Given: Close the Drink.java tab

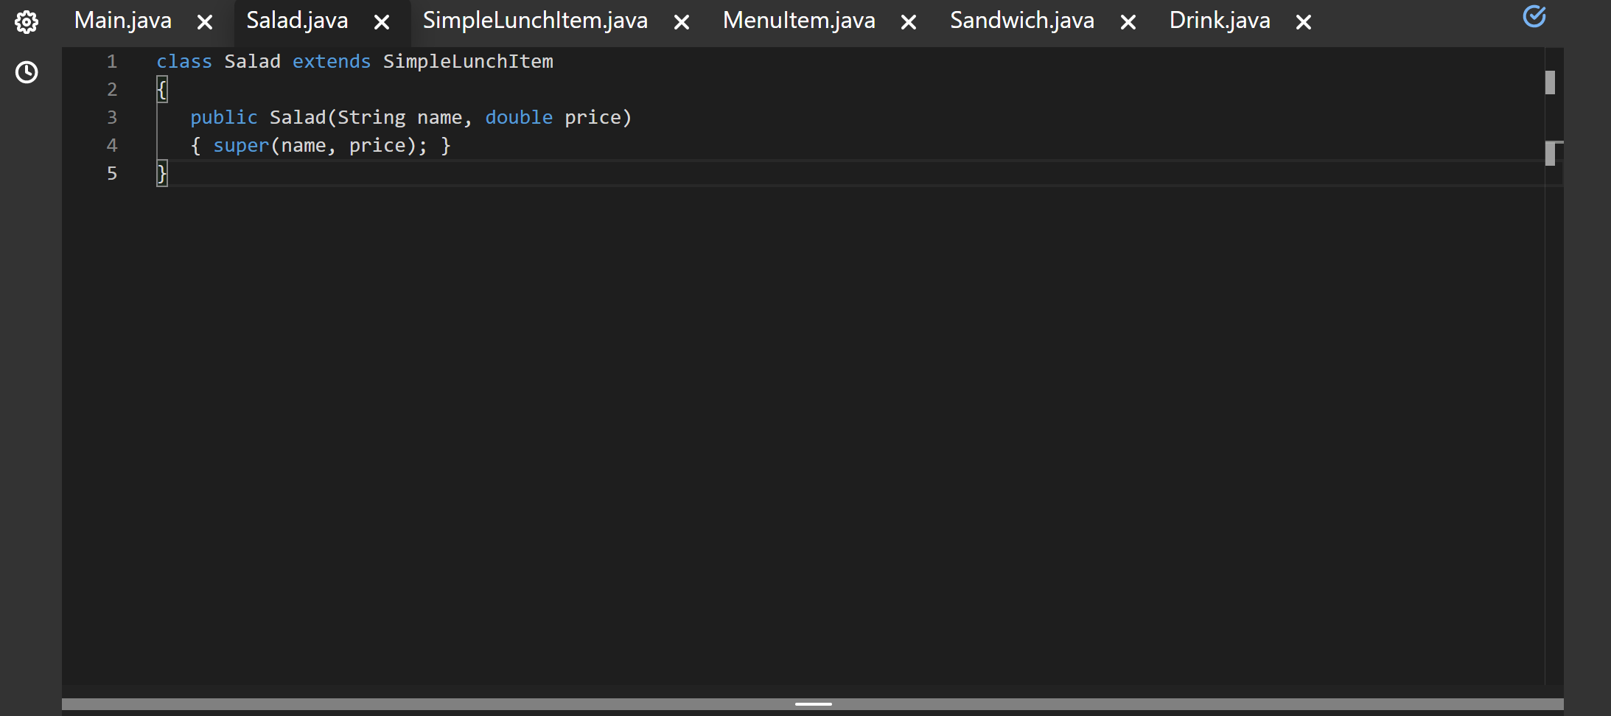Looking at the screenshot, I should tap(1303, 23).
